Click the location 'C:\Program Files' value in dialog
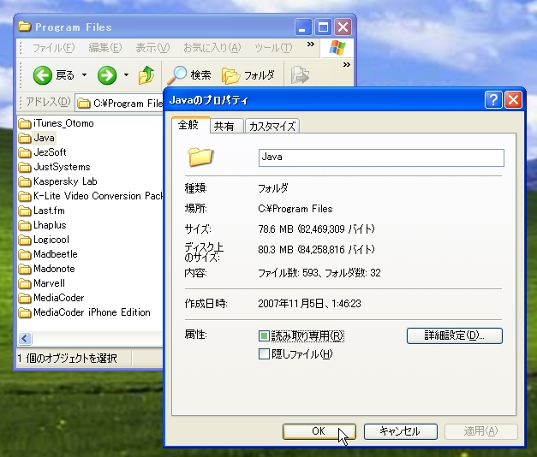 295,209
